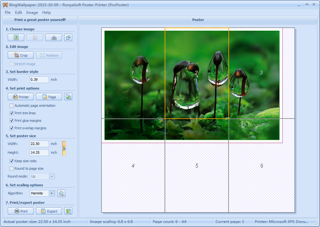Tick Round to page size checkbox
The height and width of the screenshot is (227, 320).
(11, 168)
